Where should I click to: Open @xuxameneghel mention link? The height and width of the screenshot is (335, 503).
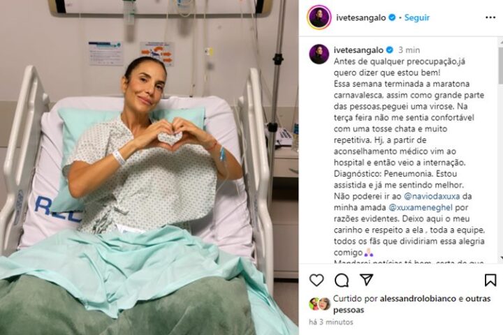421,207
